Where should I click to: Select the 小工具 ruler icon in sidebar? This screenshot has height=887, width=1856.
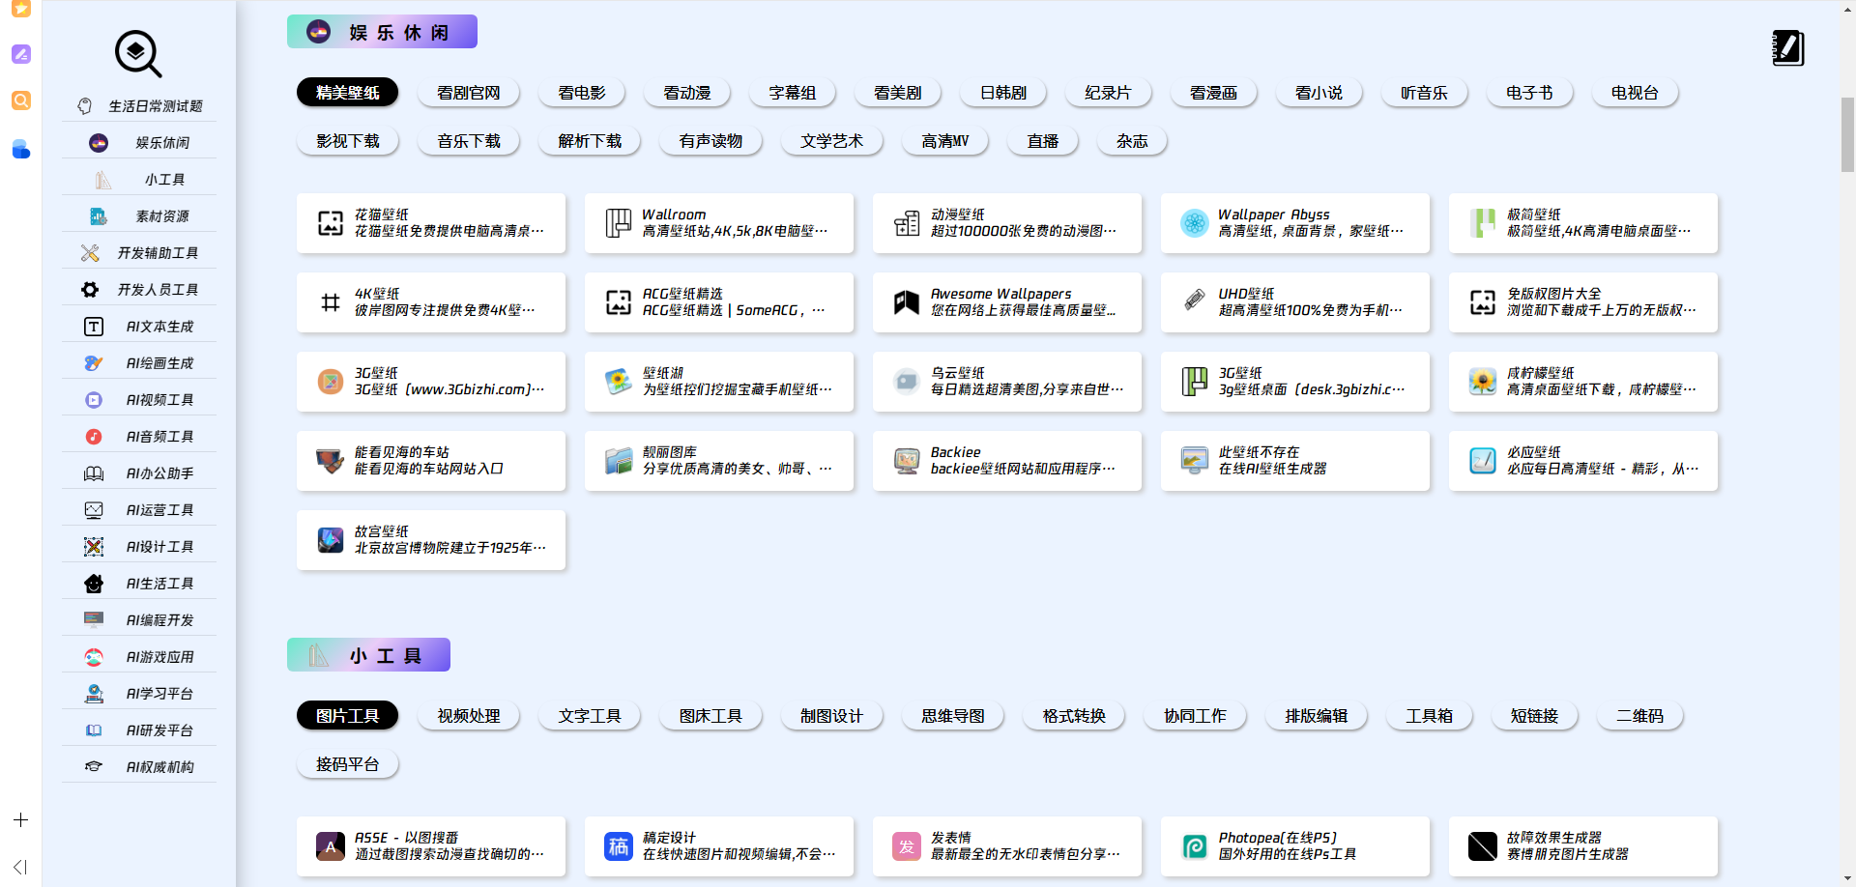[x=101, y=179]
